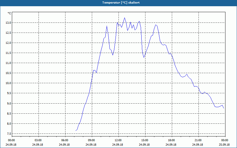Select the 7,5 y-axis tick label

[x=9, y=134]
